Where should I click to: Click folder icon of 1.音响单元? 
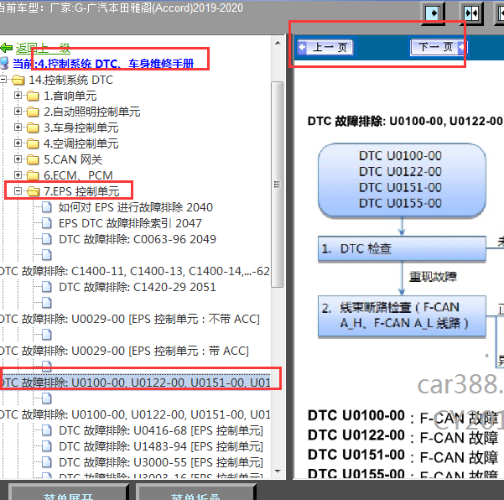click(x=33, y=96)
